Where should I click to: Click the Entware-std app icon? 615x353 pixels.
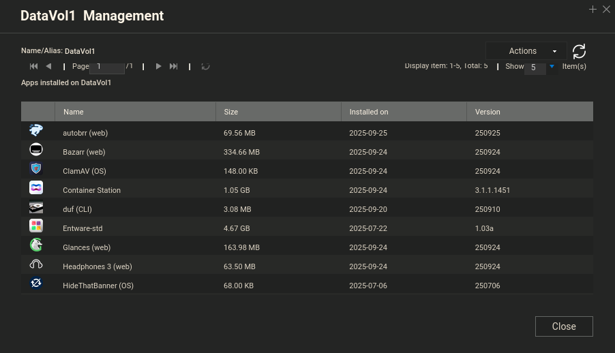[36, 226]
